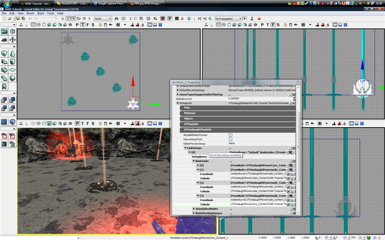Click CSG Add icon in toolbox
385x240 pixels.
coord(4,100)
